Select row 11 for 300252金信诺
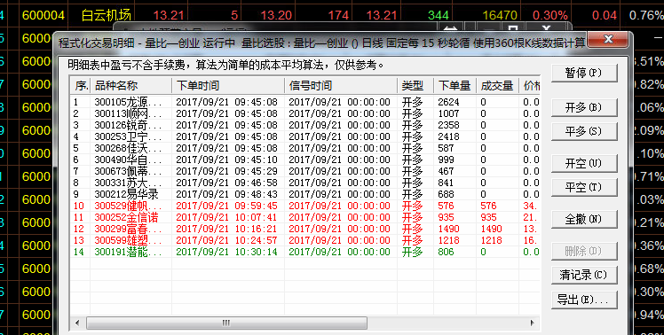Viewport: 664px width, 335px height. [304, 217]
